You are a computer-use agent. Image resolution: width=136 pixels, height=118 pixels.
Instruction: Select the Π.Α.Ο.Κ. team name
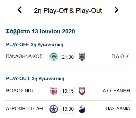click(x=121, y=56)
